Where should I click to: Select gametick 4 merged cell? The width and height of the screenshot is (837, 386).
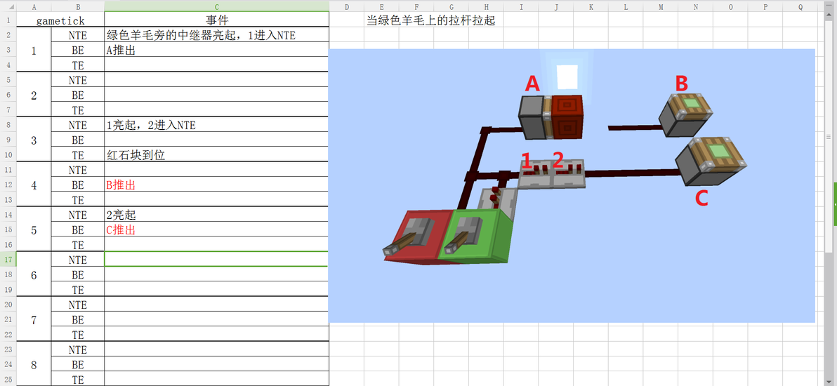[x=34, y=185]
